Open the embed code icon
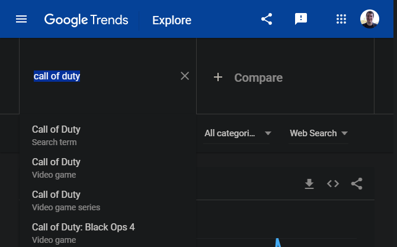This screenshot has height=247, width=397. 333,184
